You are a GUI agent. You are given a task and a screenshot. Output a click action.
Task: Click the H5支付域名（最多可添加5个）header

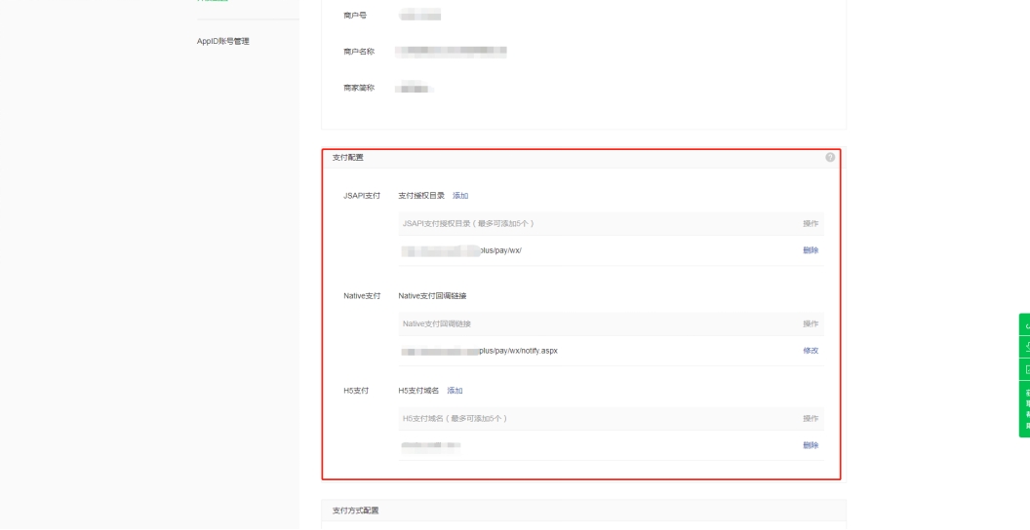[x=456, y=419]
